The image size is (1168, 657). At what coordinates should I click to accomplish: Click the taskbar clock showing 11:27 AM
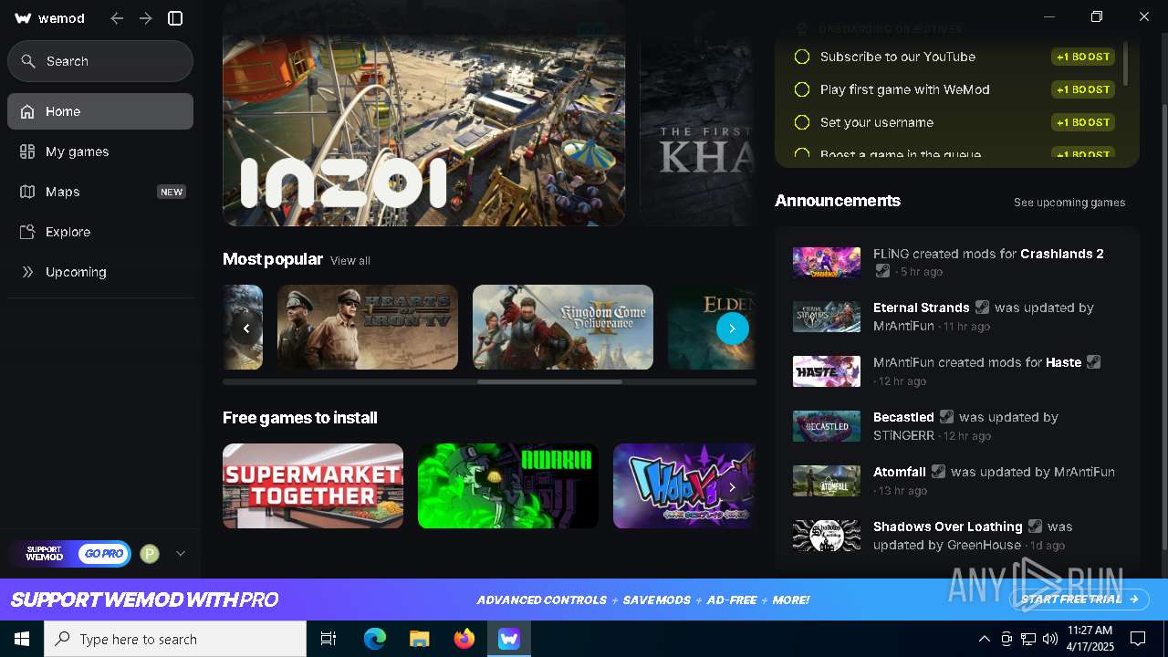click(1090, 639)
